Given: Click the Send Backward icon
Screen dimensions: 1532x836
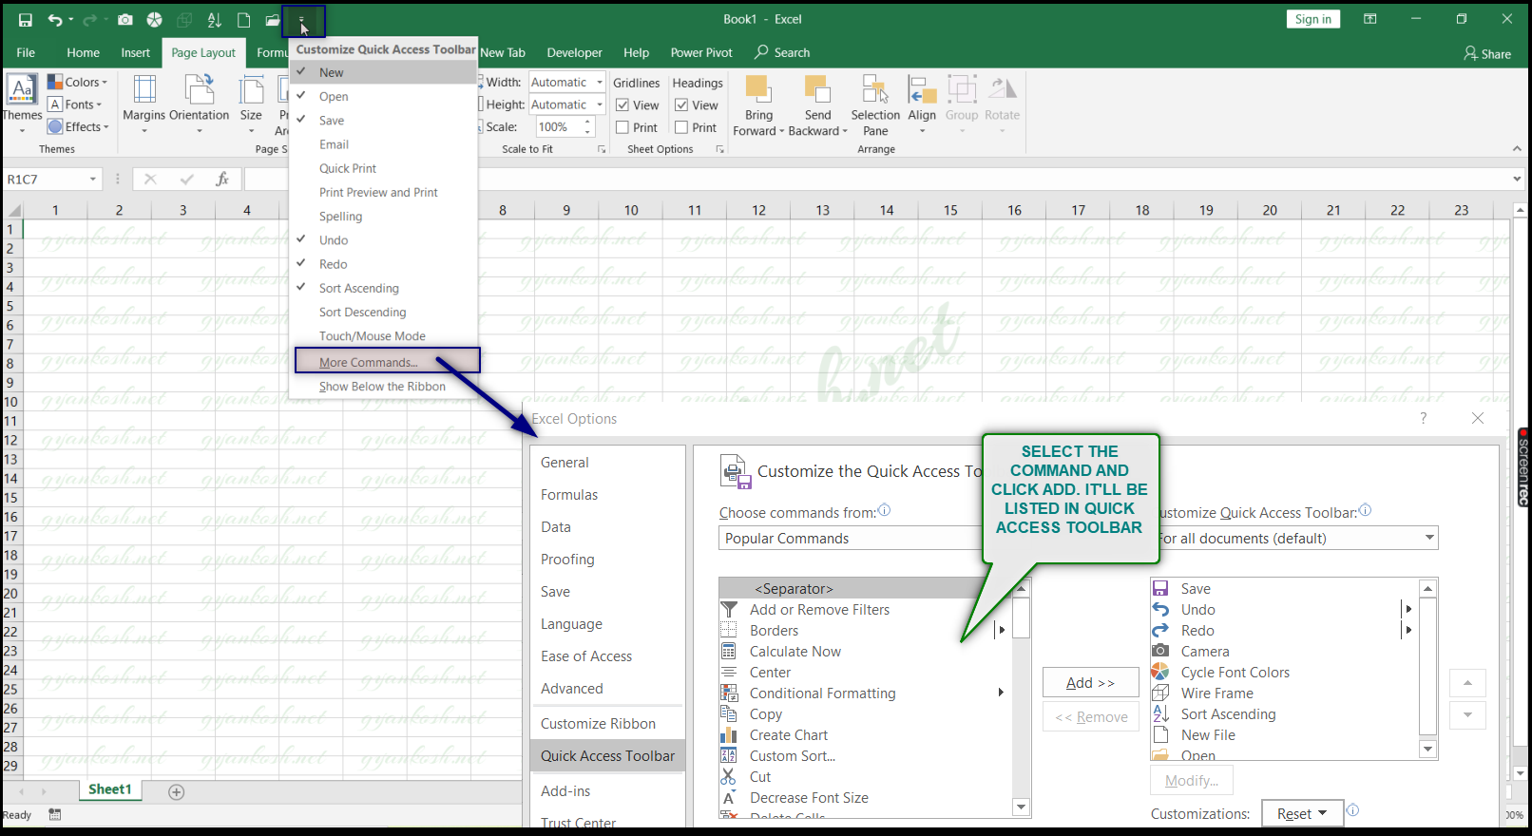Looking at the screenshot, I should point(817,88).
